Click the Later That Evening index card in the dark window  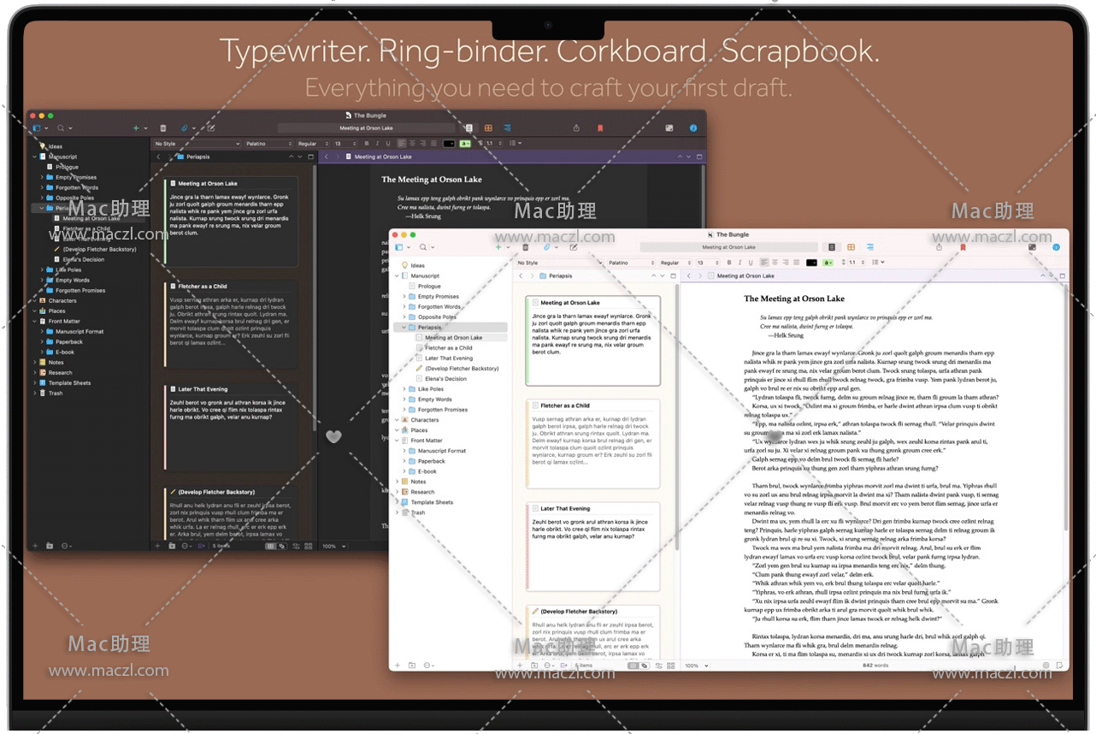[x=229, y=425]
